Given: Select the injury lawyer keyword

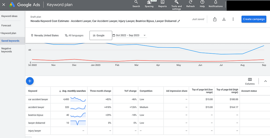Looking at the screenshot, I should point(35,131).
